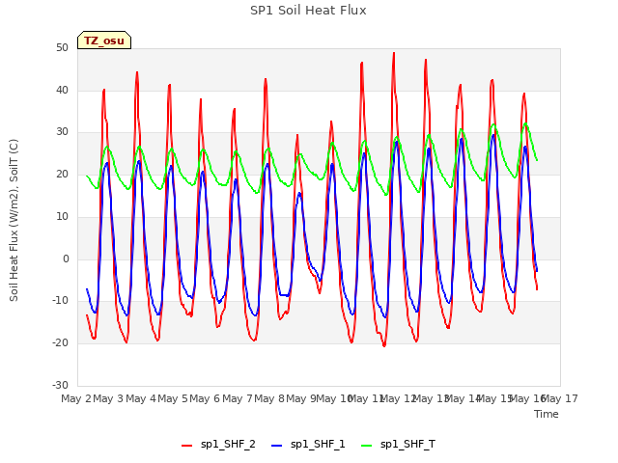Click the y-axis label Soil Heat Flux
The width and height of the screenshot is (618, 463).
pos(14,220)
